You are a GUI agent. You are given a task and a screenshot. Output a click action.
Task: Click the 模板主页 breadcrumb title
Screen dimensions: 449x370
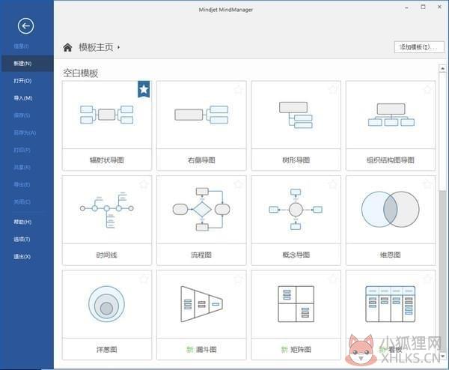[96, 47]
